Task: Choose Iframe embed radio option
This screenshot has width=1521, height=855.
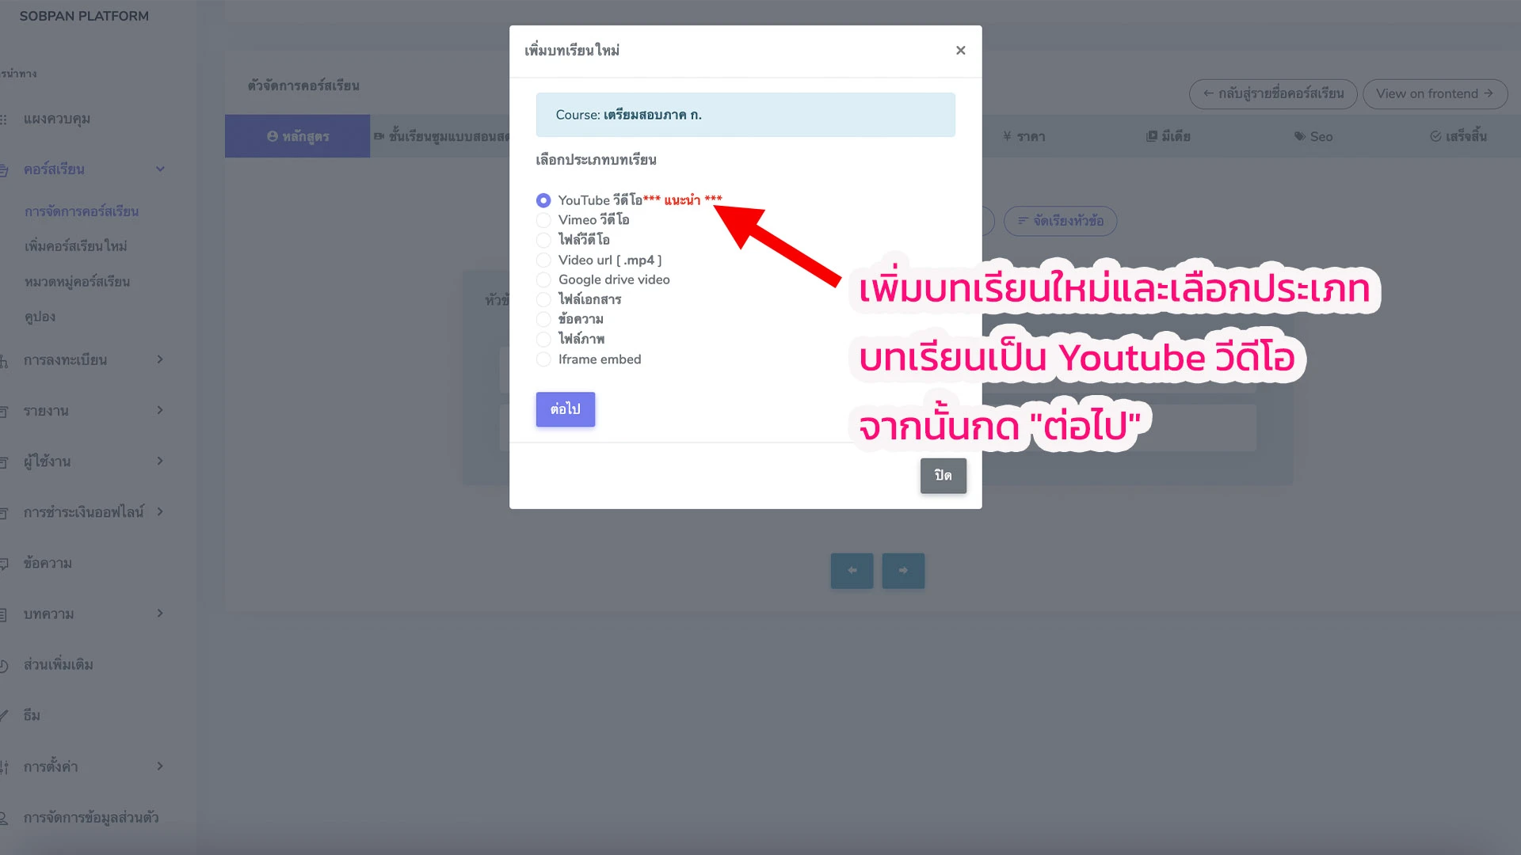Action: pyautogui.click(x=543, y=359)
